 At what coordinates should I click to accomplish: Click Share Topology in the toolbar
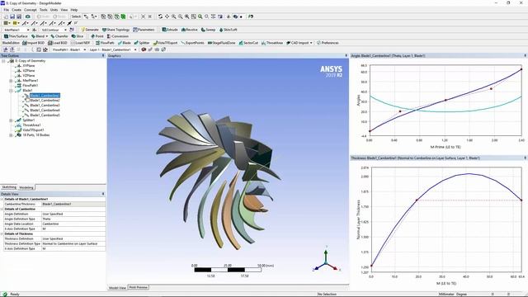click(115, 30)
